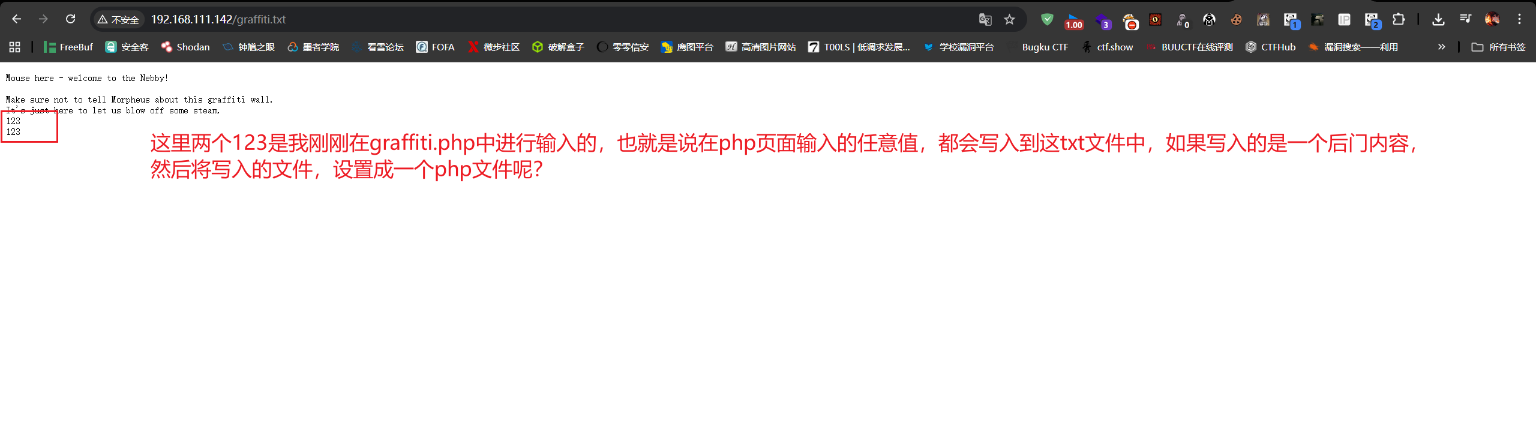Bookmark this page with the star icon

(1010, 19)
